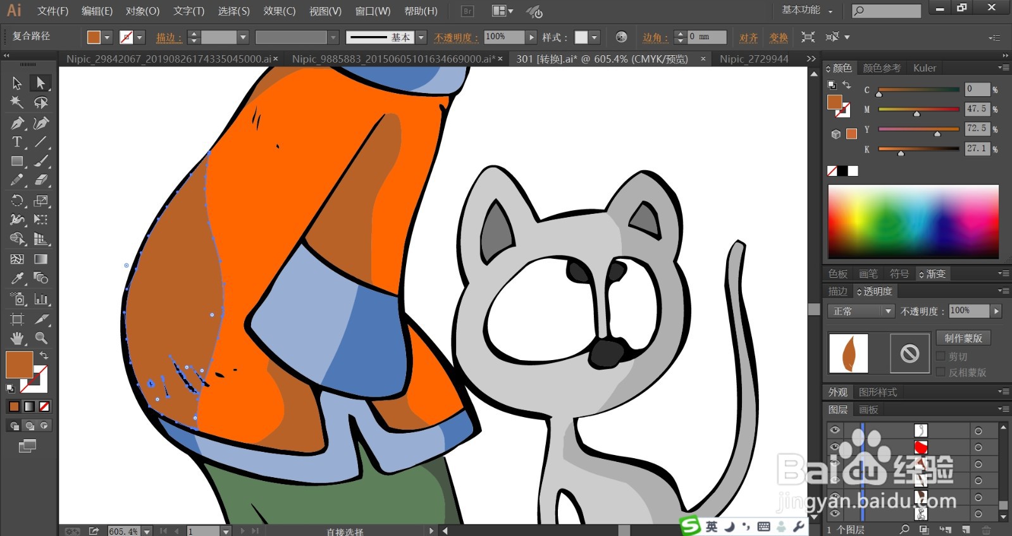Select the Eyedropper tool
This screenshot has width=1012, height=536.
click(x=17, y=278)
